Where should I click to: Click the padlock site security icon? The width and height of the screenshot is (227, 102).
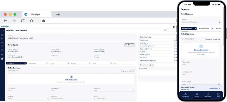(x=44, y=21)
